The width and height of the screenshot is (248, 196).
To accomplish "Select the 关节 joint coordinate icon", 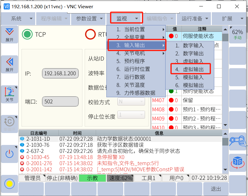I will (10, 94).
